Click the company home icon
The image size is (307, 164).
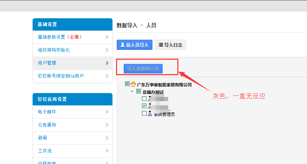[x=133, y=84]
